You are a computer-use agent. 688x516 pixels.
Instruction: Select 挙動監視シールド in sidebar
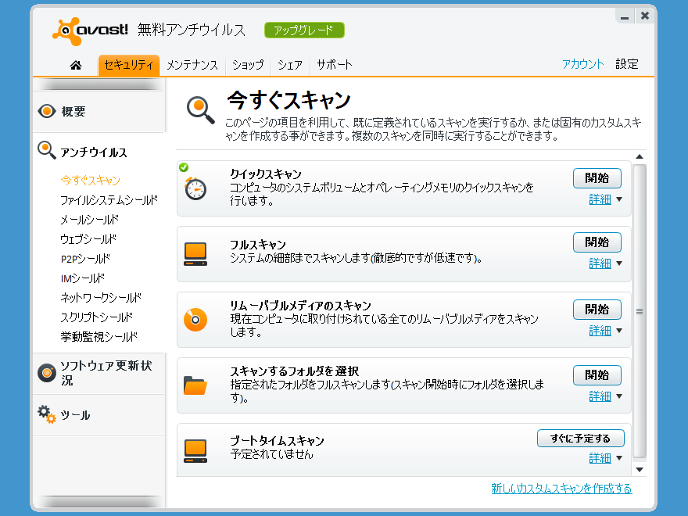99,336
